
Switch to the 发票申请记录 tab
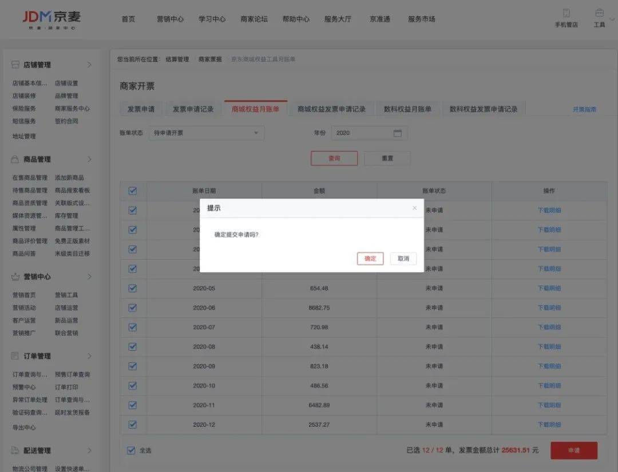pyautogui.click(x=193, y=109)
